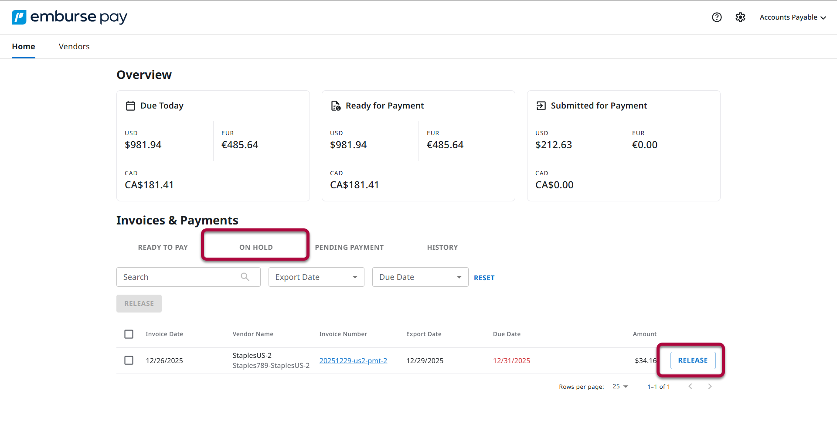
Task: Click RESET to clear filters
Action: click(x=484, y=278)
